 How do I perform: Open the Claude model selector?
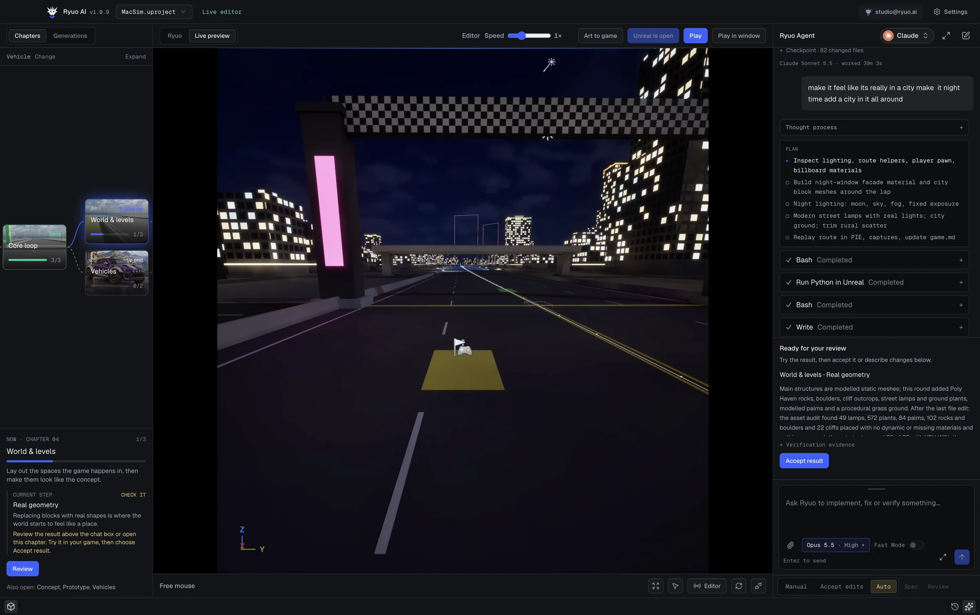tap(907, 36)
